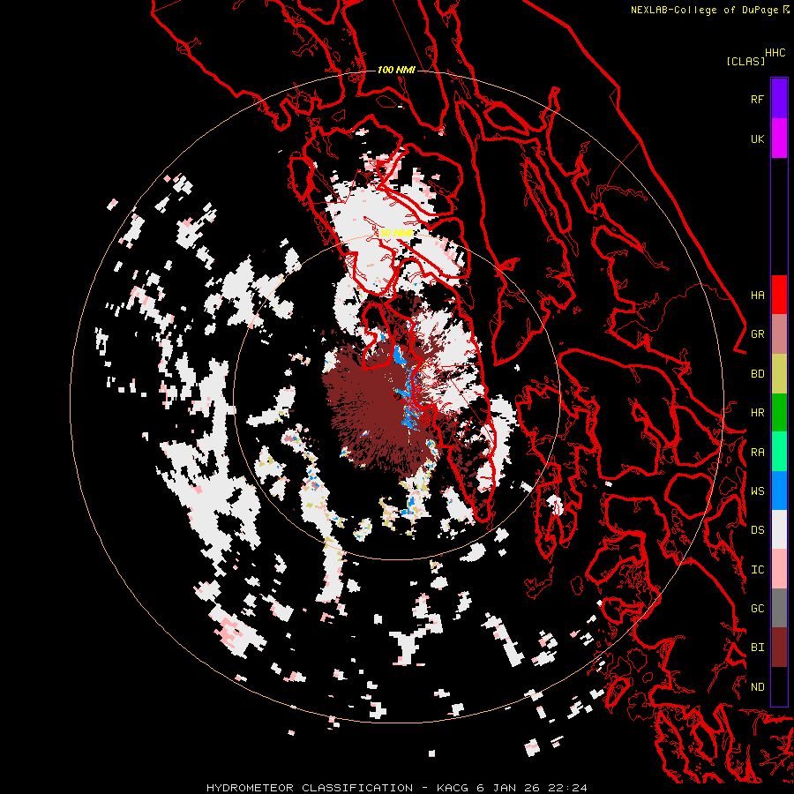Click the HR green legend swatch
This screenshot has width=794, height=794.
(x=779, y=413)
